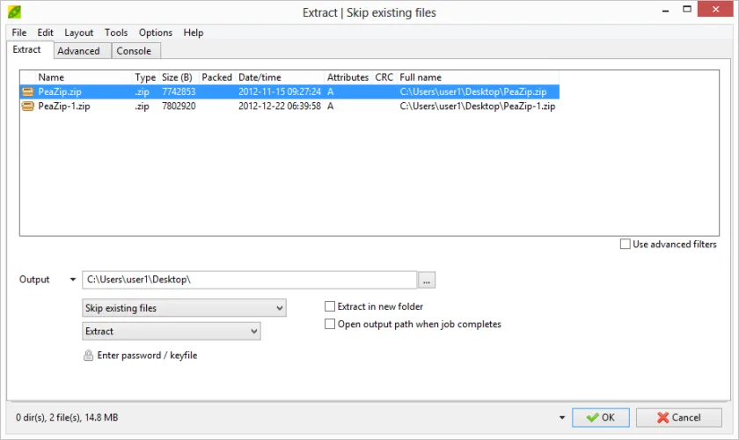739x440 pixels.
Task: Click the padlock icon for password entry
Action: tap(88, 356)
